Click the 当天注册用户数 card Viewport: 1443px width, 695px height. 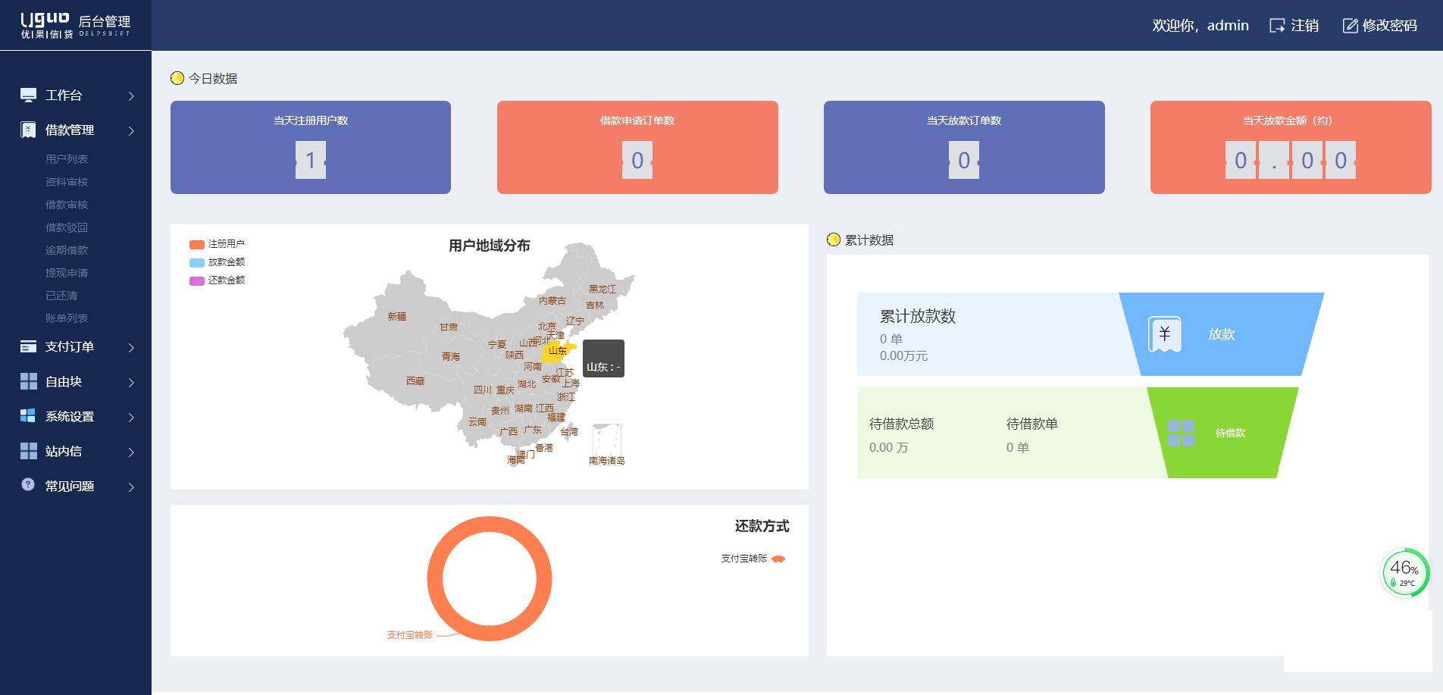pyautogui.click(x=311, y=147)
